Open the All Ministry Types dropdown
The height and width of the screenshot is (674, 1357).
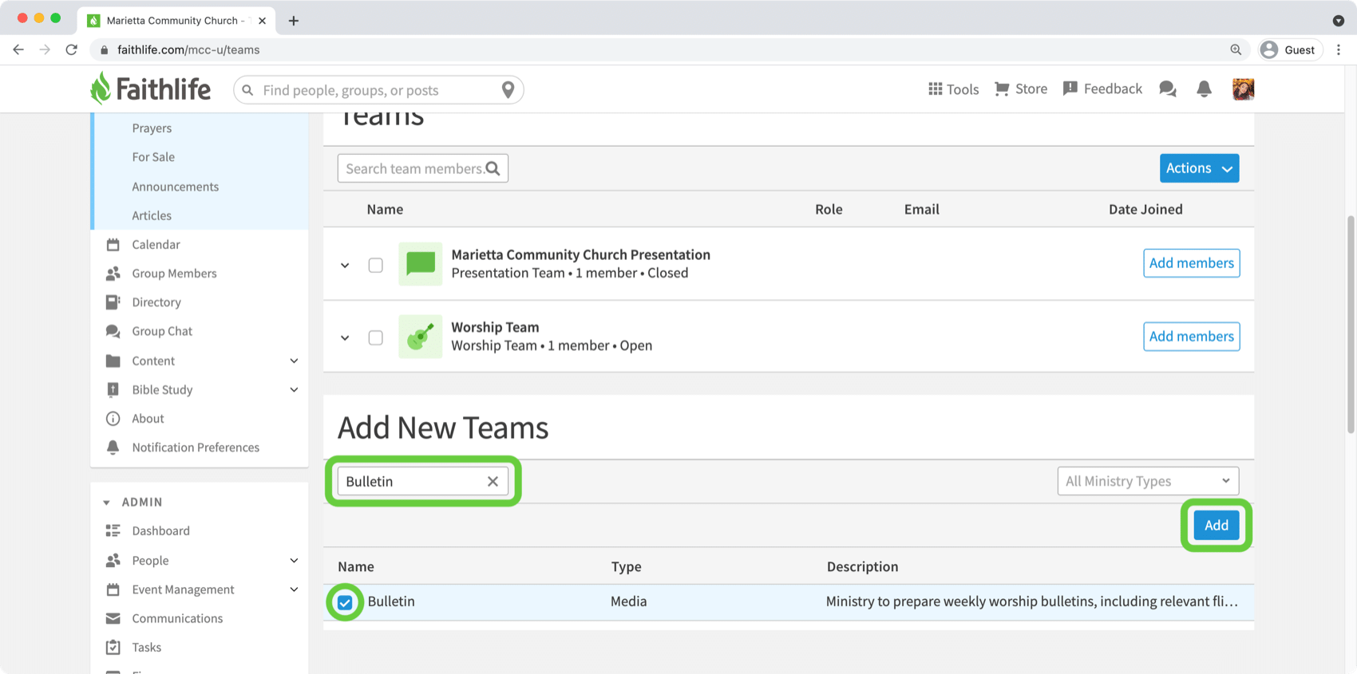click(1148, 481)
